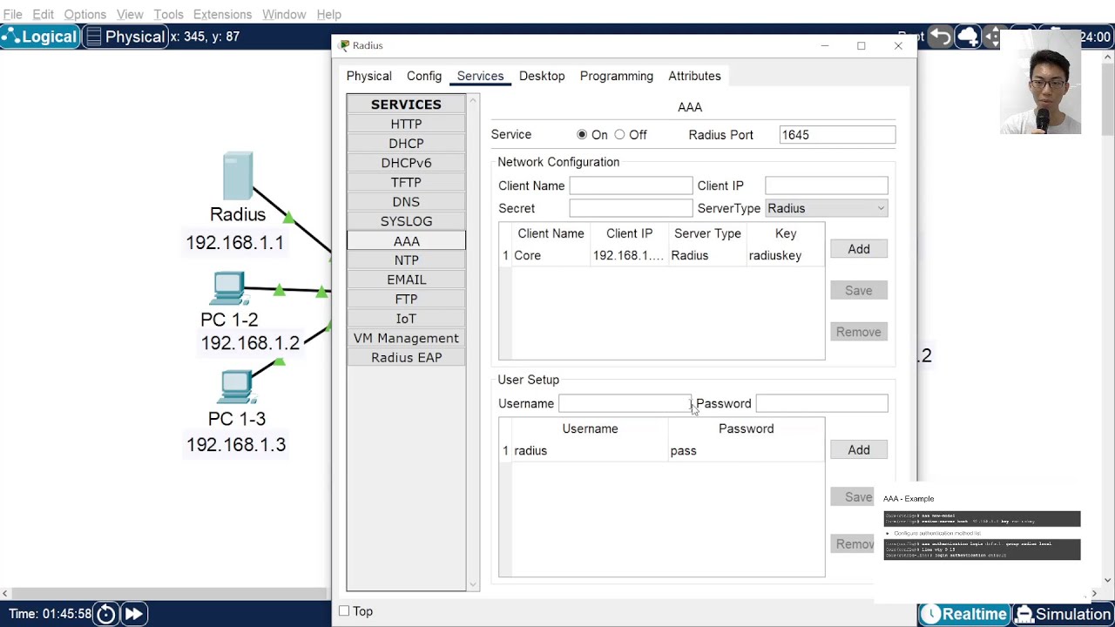Select the PC 1-3 device icon

(236, 388)
